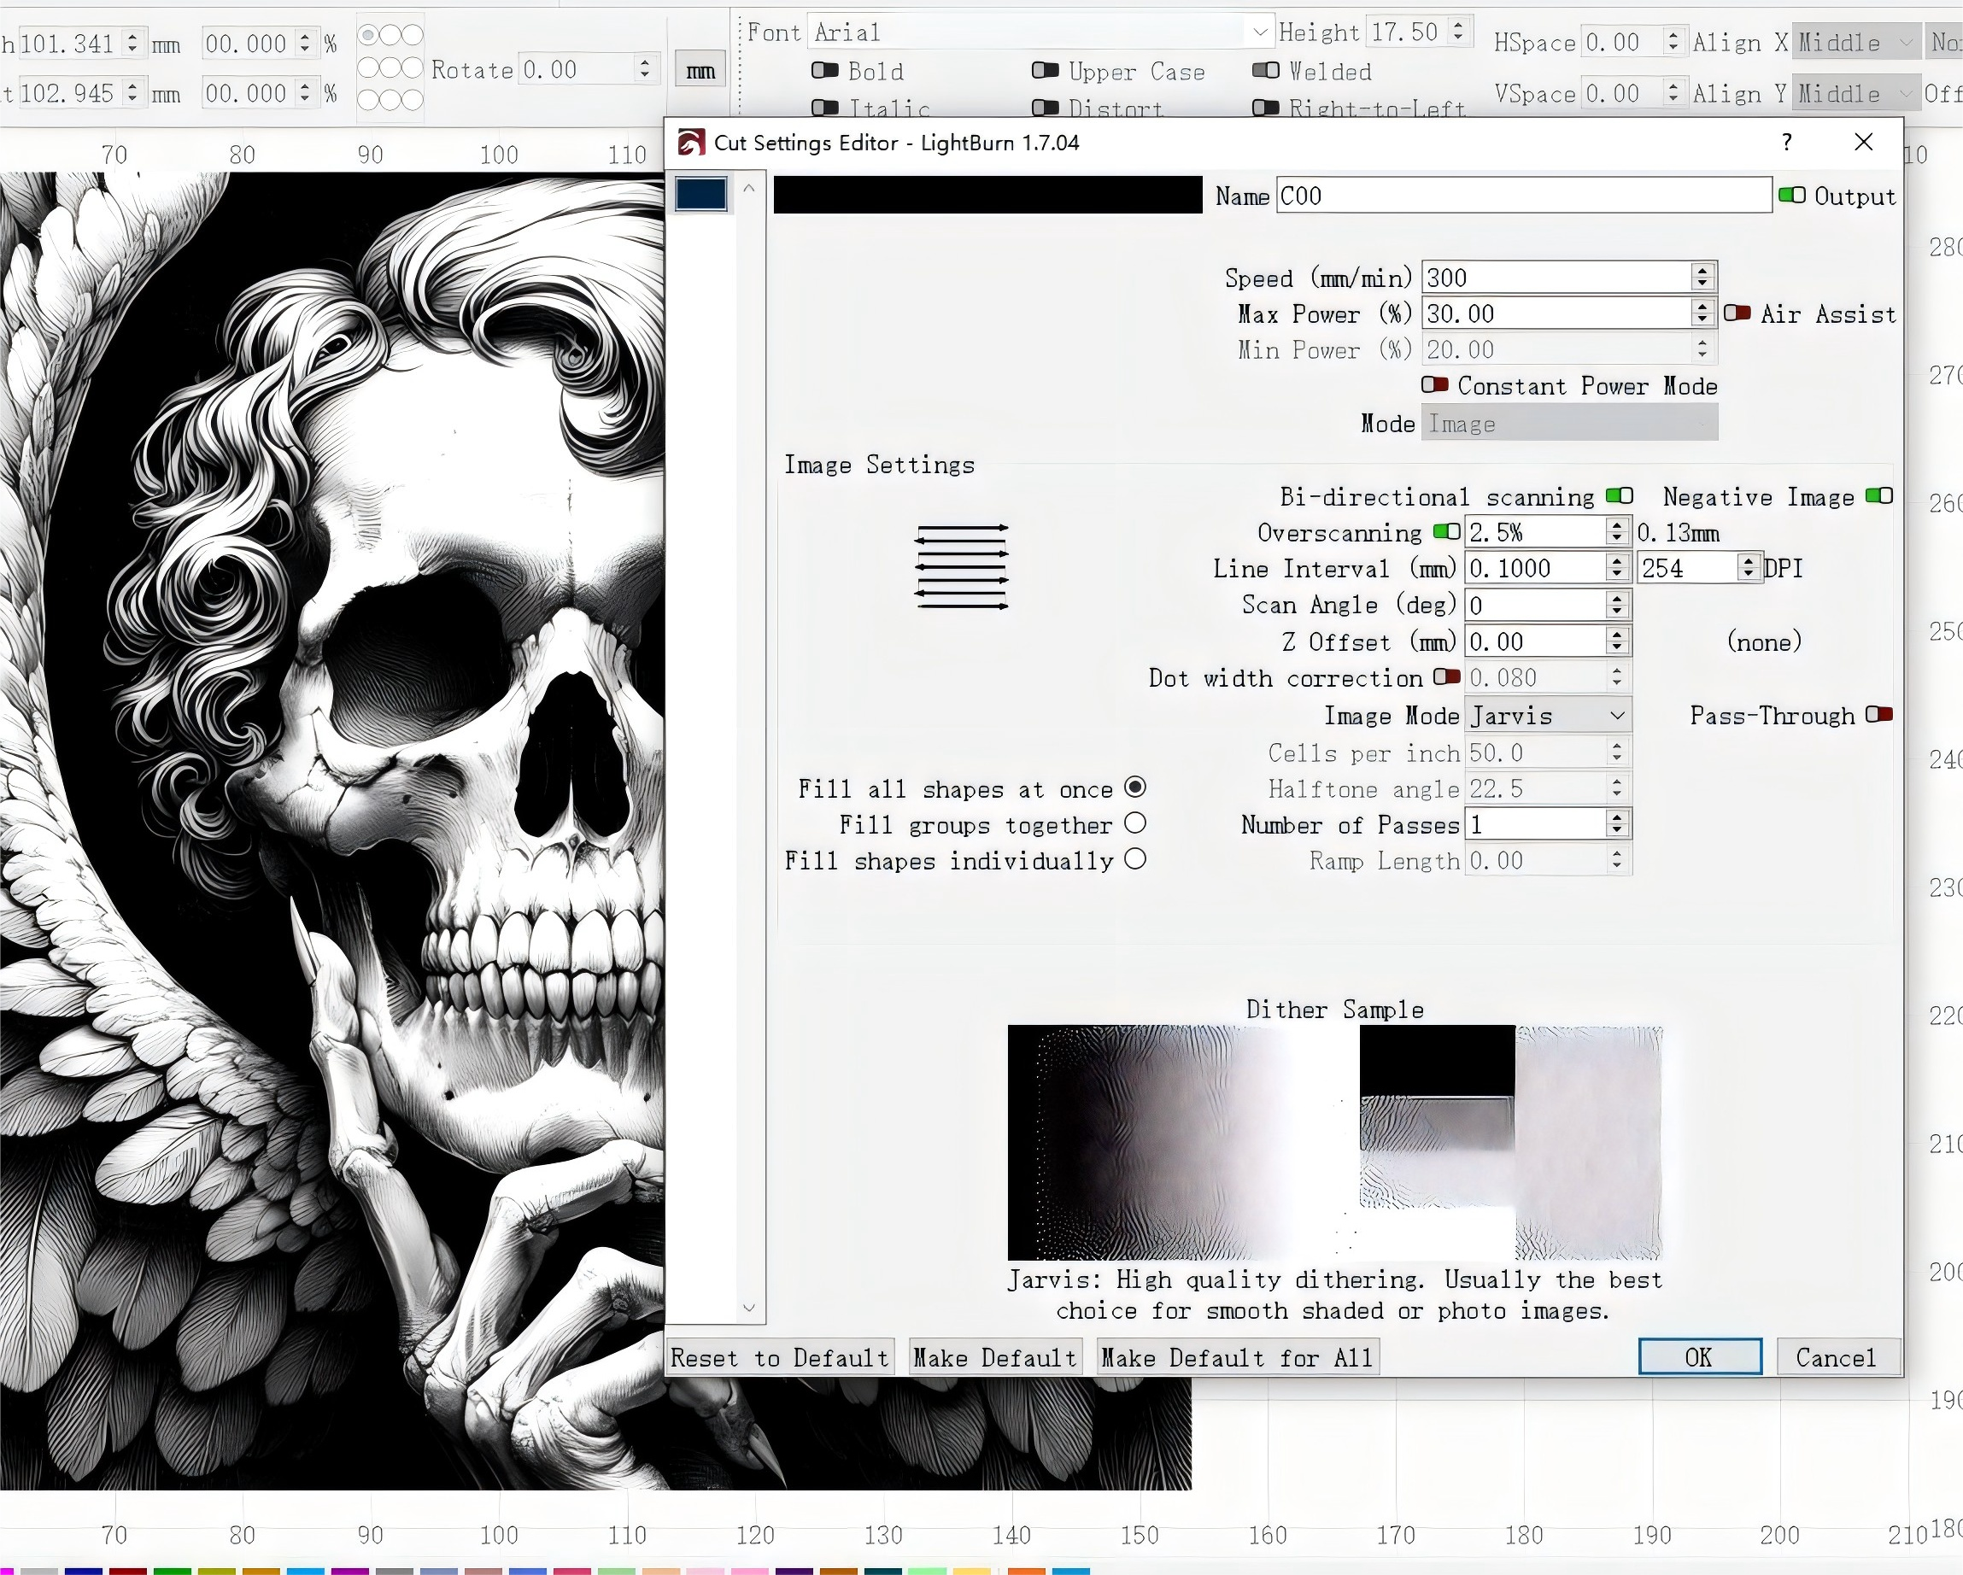1963x1575 pixels.
Task: Select the dark blue layer swatch in the layer list
Action: tap(700, 194)
